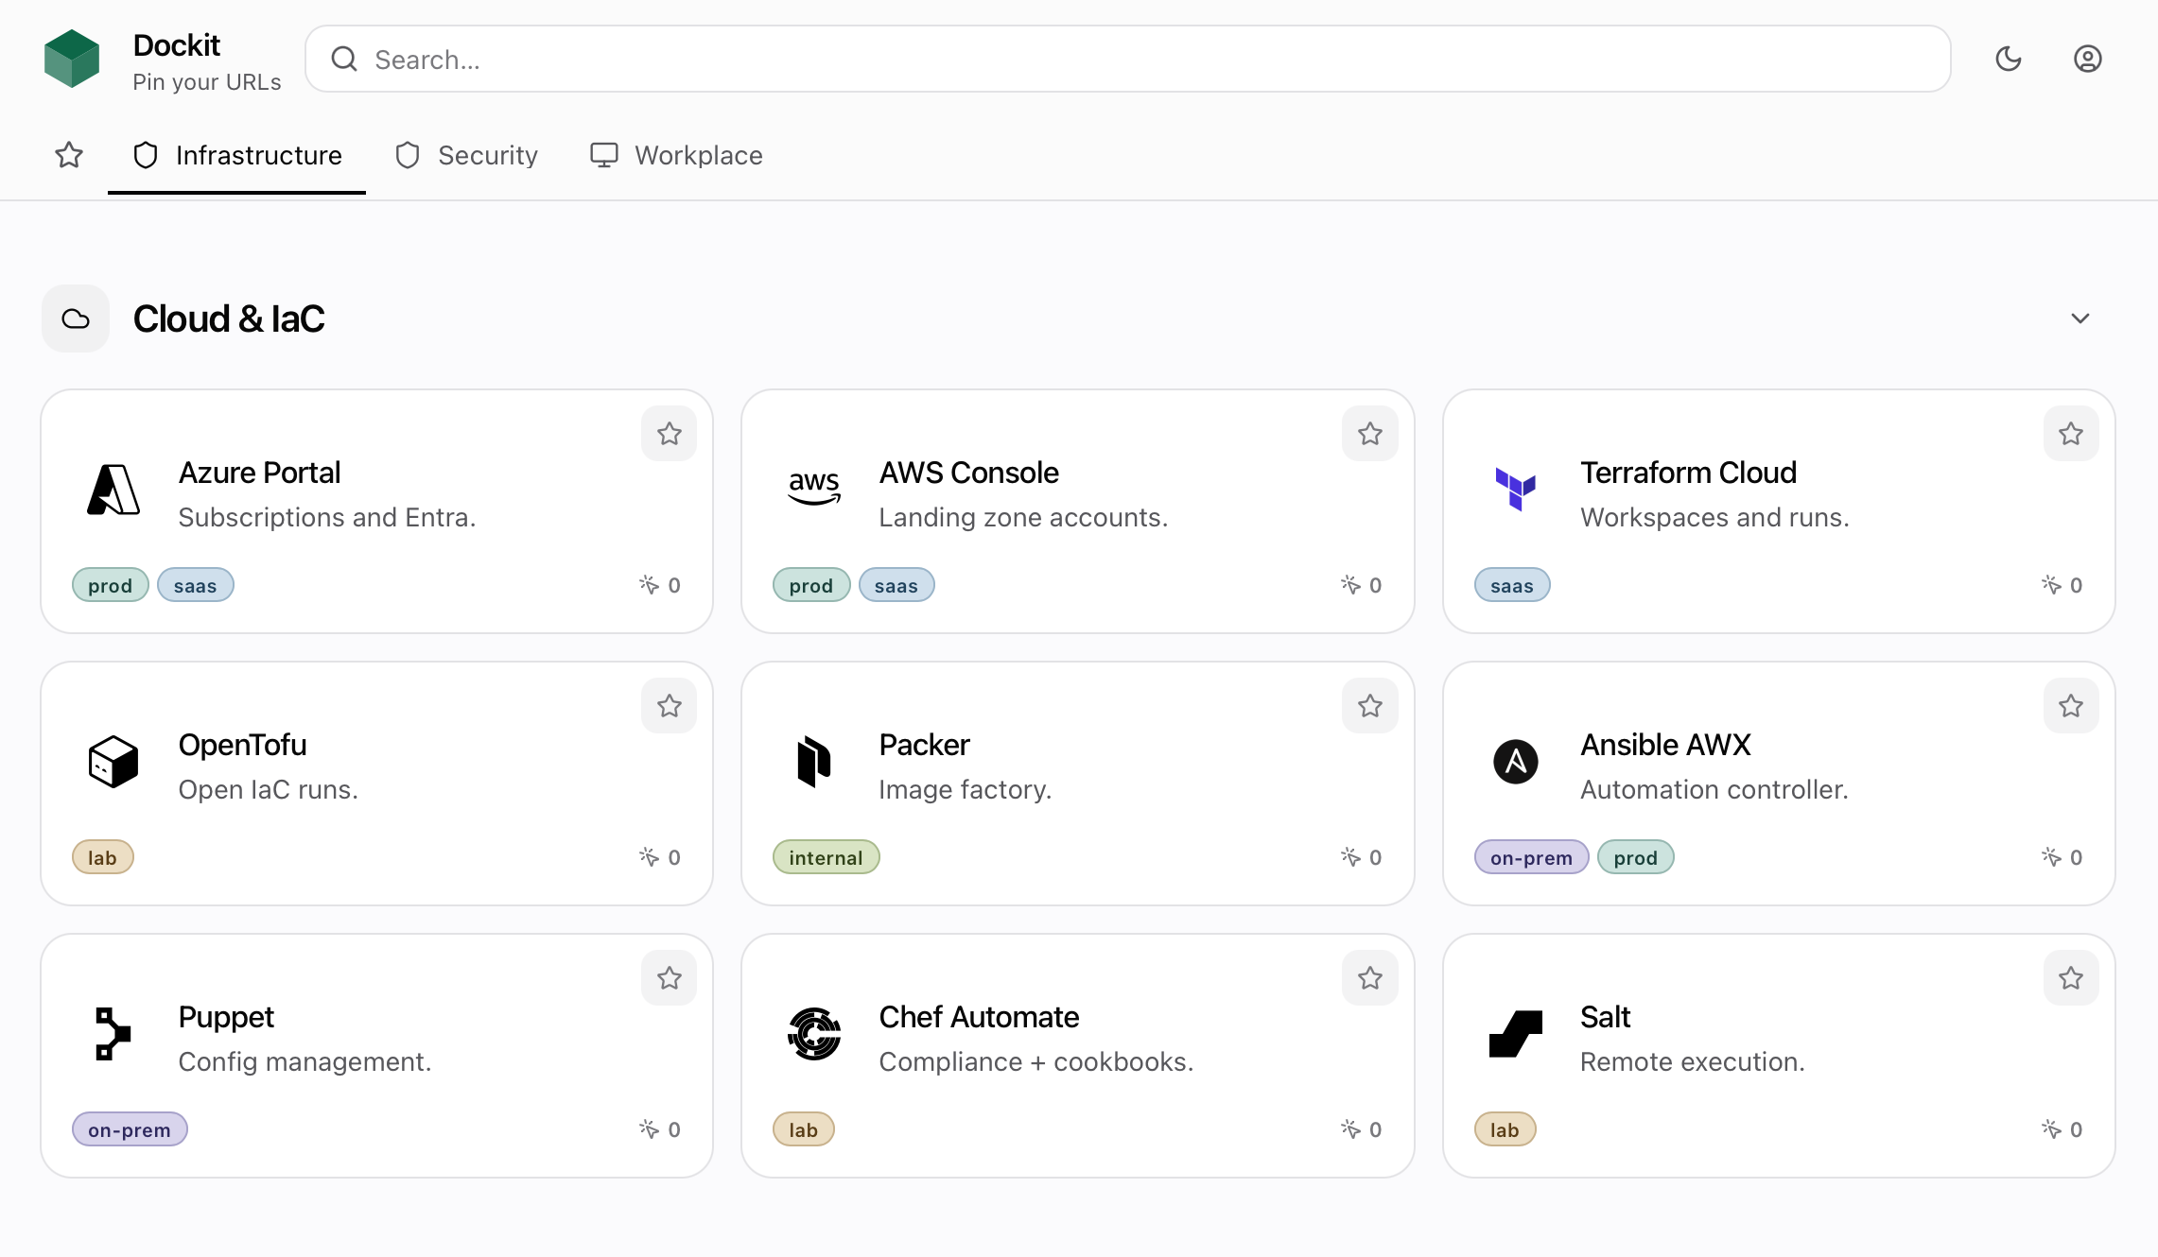
Task: Switch to the Security tab
Action: click(466, 155)
